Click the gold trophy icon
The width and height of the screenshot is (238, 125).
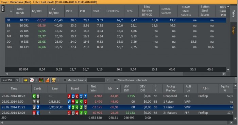point(54,80)
